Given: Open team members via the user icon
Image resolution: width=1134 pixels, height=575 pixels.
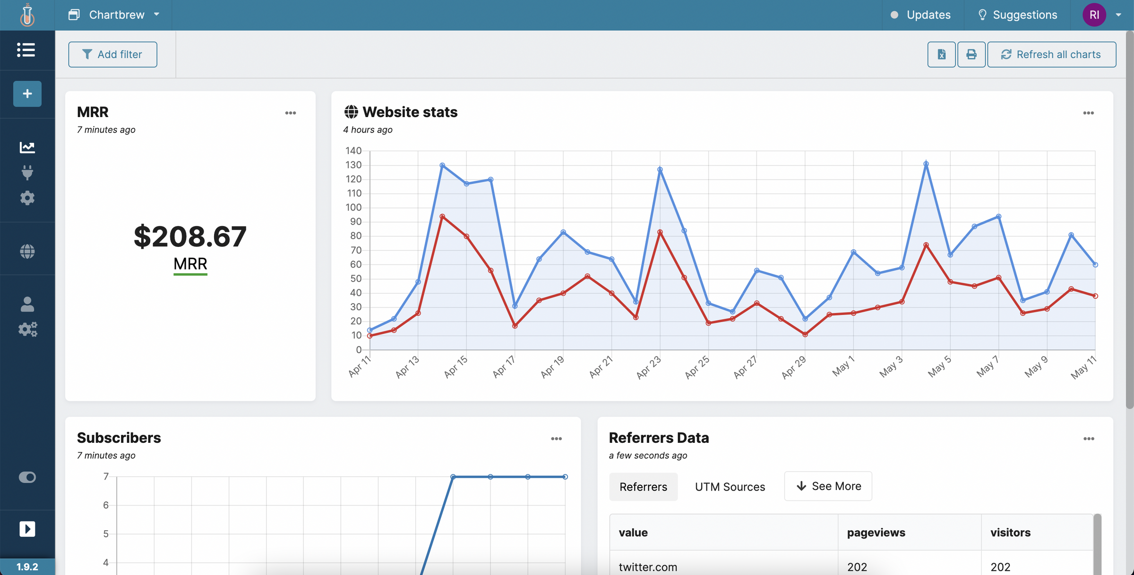Looking at the screenshot, I should pos(27,304).
